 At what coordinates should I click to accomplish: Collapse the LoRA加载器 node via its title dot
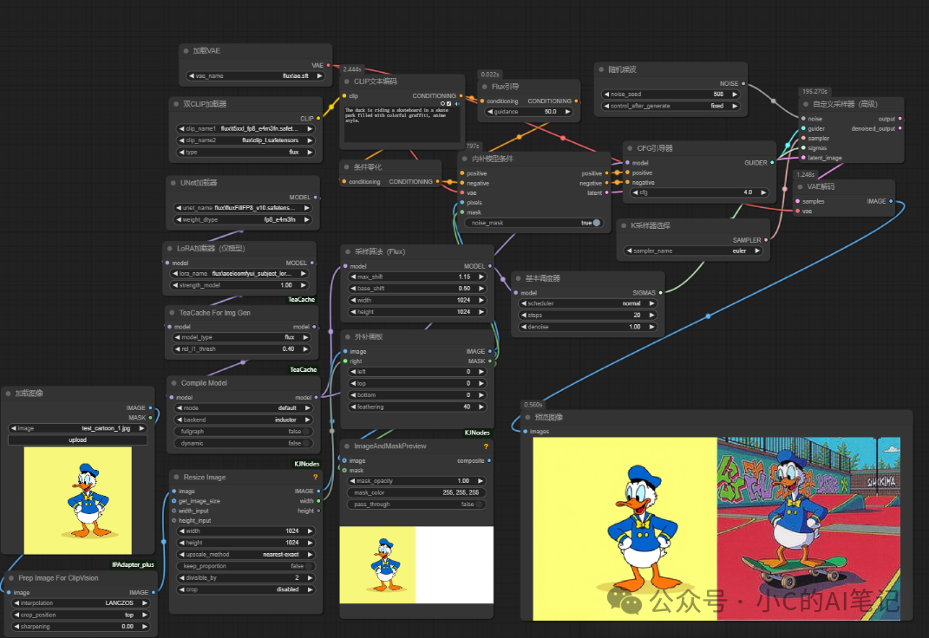(169, 249)
